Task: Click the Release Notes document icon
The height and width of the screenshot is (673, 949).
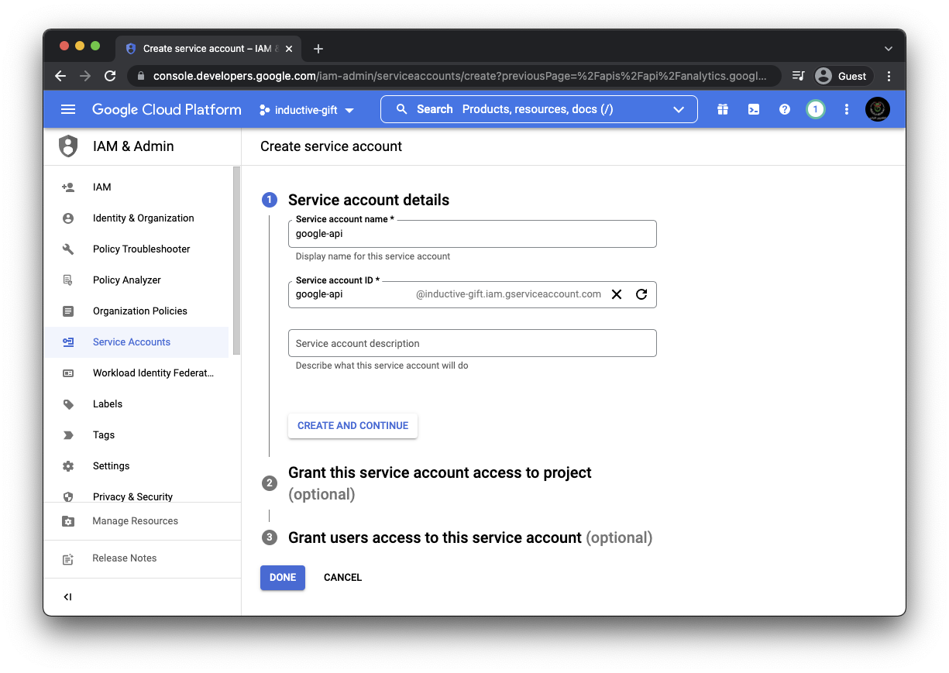Action: coord(68,558)
